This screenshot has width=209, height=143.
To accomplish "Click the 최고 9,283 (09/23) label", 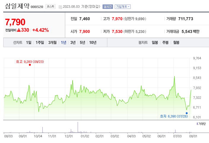I will coord(30,62).
